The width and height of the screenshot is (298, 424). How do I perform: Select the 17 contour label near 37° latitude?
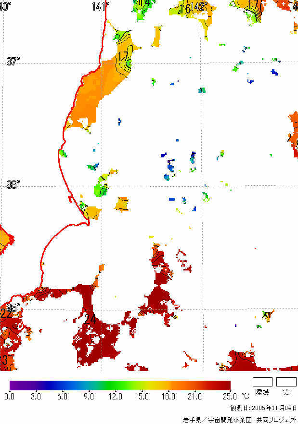pos(123,56)
